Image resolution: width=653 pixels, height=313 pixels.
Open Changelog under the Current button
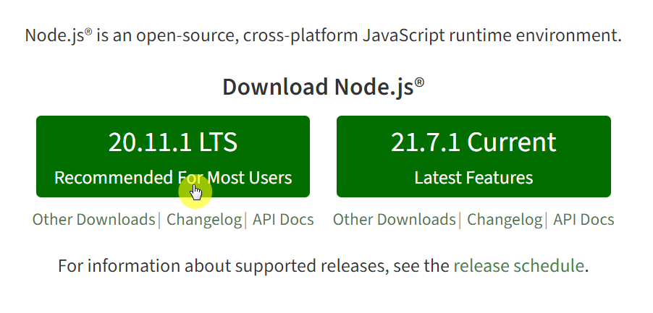tap(505, 220)
